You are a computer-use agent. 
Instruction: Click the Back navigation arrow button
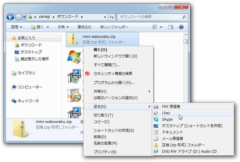[10, 17]
